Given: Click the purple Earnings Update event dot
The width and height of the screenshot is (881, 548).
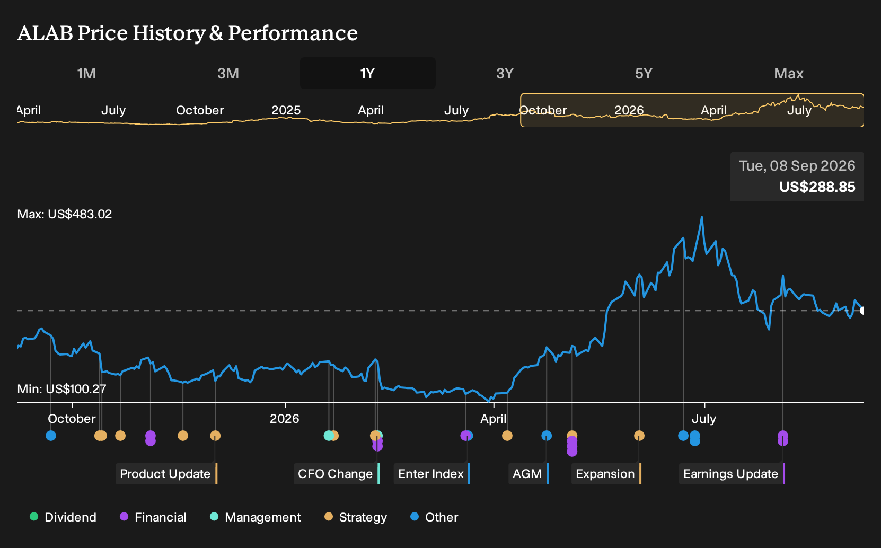Looking at the screenshot, I should pos(782,436).
